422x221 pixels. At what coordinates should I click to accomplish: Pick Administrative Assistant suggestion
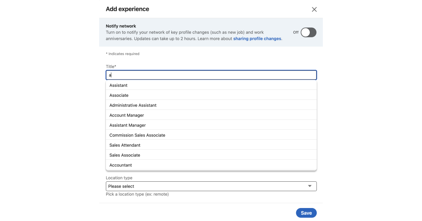point(133,105)
